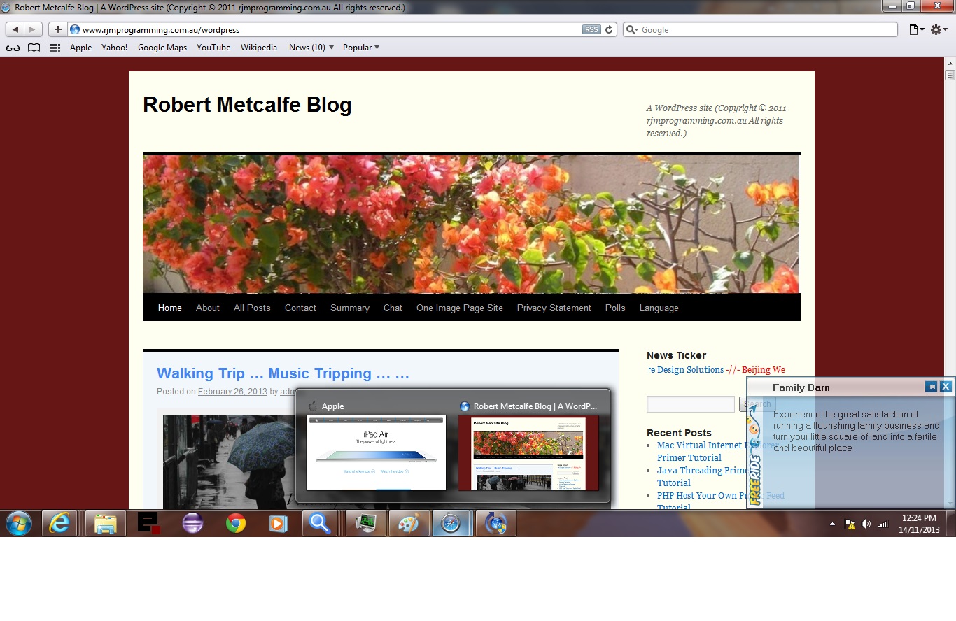The width and height of the screenshot is (956, 621).
Task: Click the February 26, 2013 date link
Action: tap(232, 392)
